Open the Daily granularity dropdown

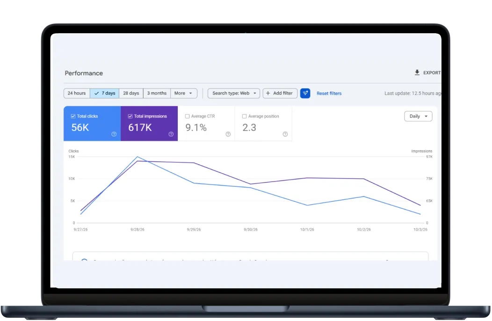[418, 116]
